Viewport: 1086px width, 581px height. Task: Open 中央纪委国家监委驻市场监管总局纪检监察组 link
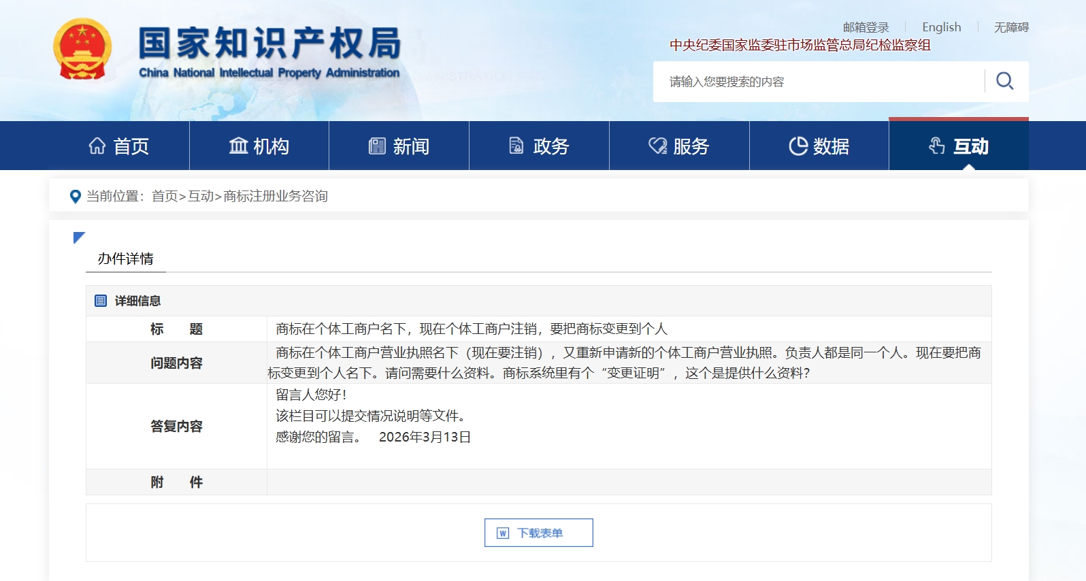[800, 45]
